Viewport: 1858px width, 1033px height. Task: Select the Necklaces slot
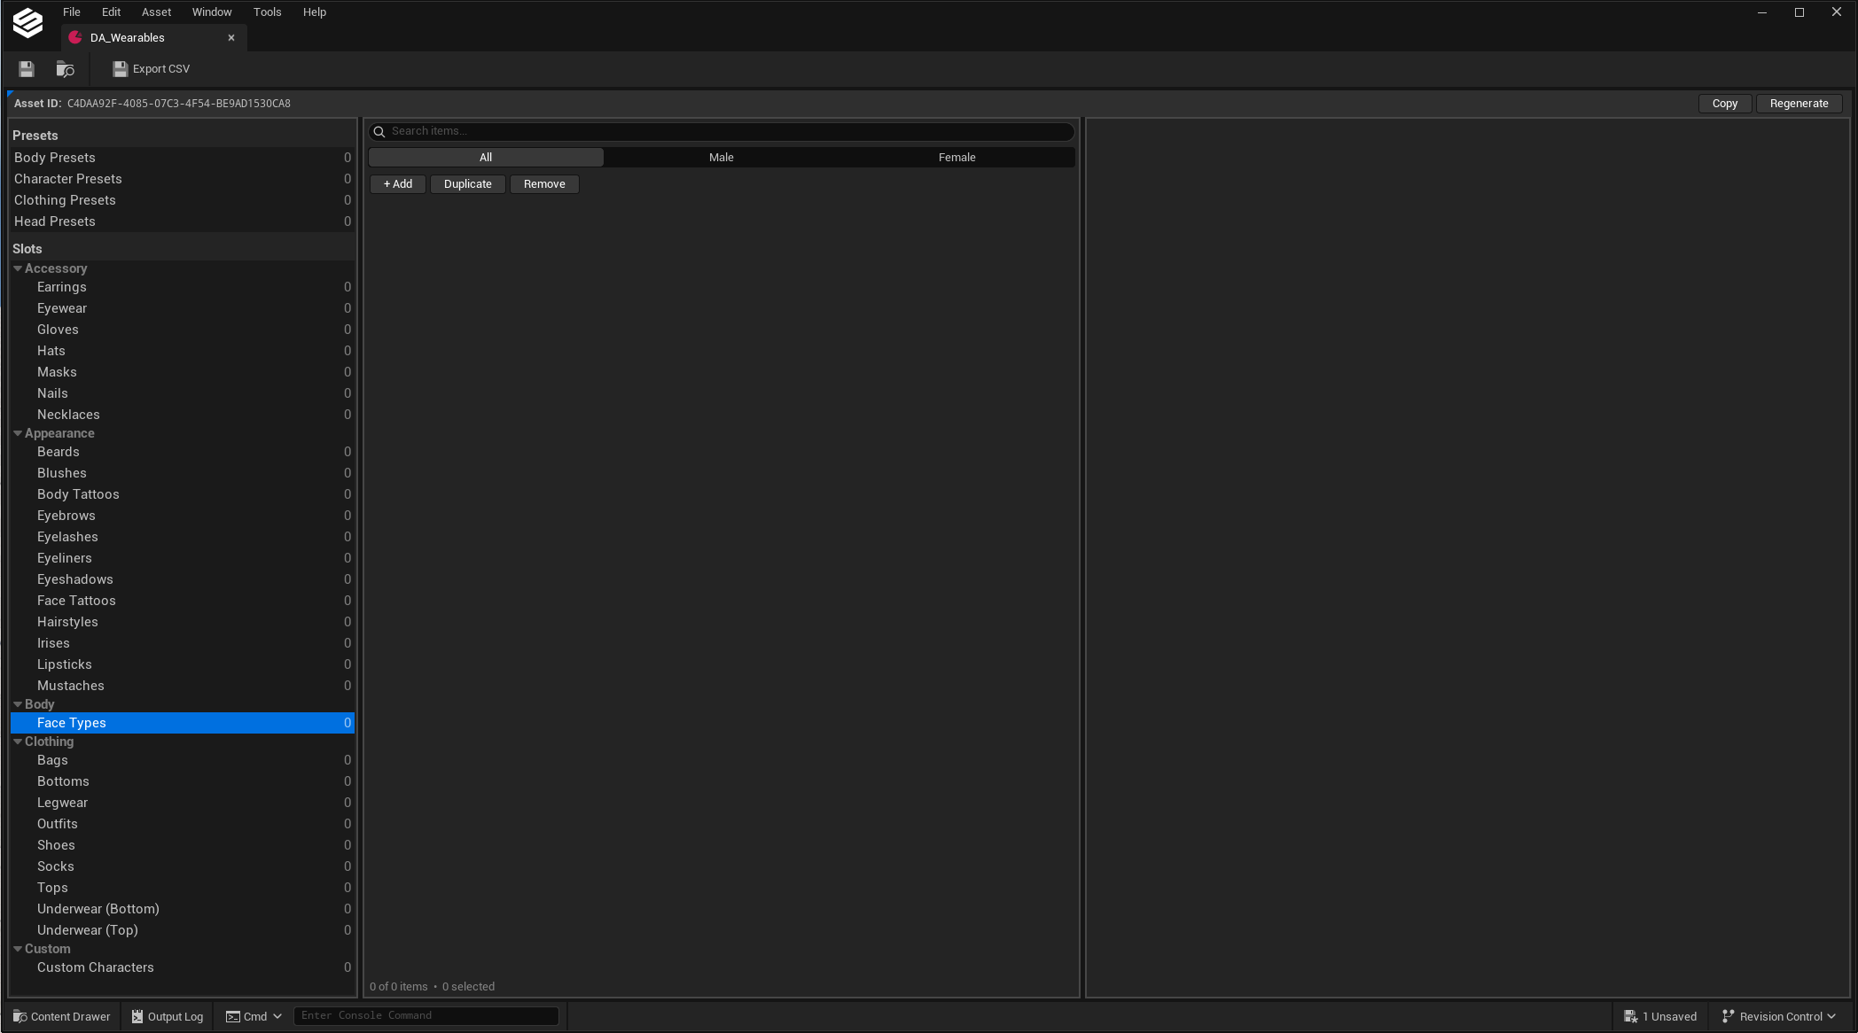[183, 415]
